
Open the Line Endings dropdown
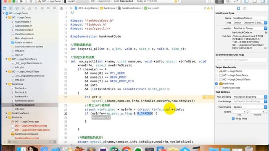tap(250, 102)
